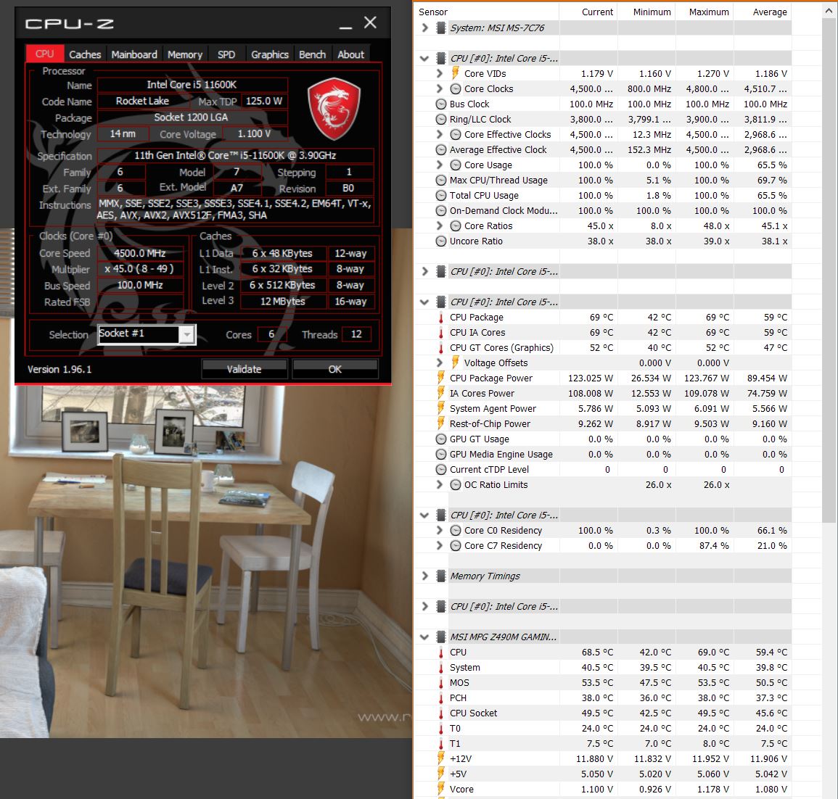
Task: Collapse the CPU [#0] group containing CPU Package
Action: [x=425, y=302]
